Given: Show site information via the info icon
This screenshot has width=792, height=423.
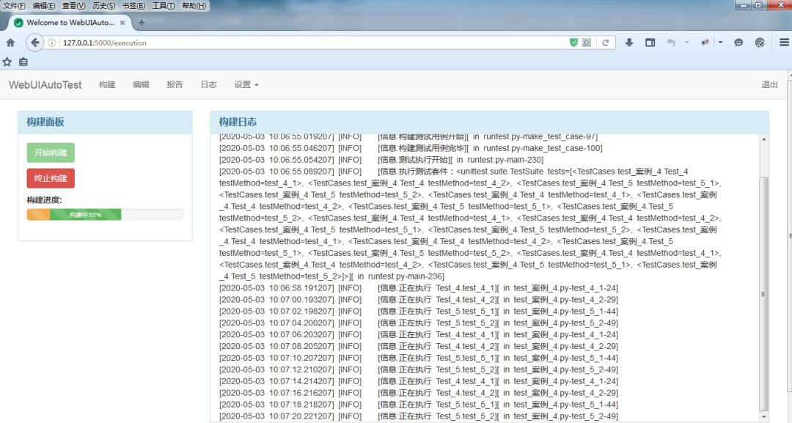Looking at the screenshot, I should pyautogui.click(x=53, y=43).
